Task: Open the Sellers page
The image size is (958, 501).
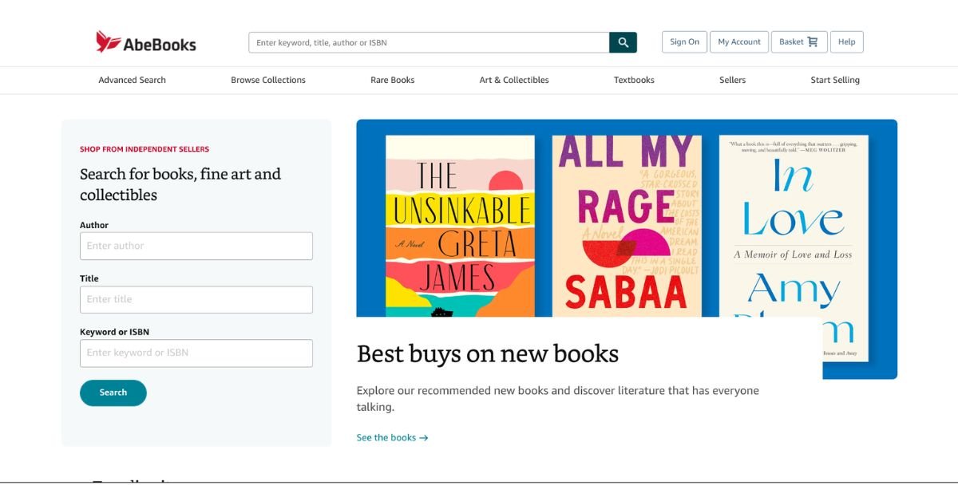Action: [732, 80]
